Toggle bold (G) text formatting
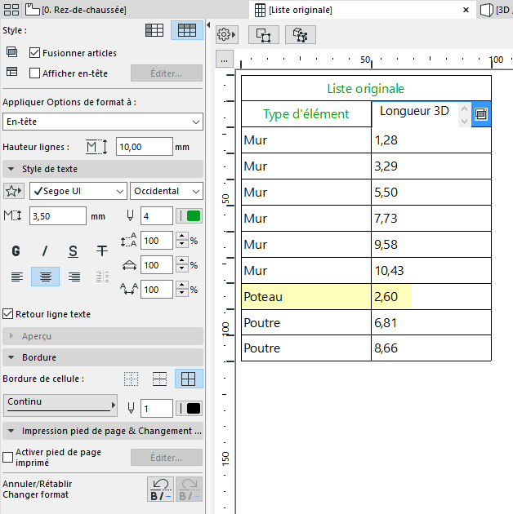Image resolution: width=513 pixels, height=514 pixels. pyautogui.click(x=16, y=251)
